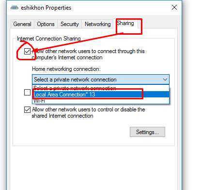The width and height of the screenshot is (201, 190).
Task: Collapse the Home networking connection dropdown arrow
Action: point(165,80)
